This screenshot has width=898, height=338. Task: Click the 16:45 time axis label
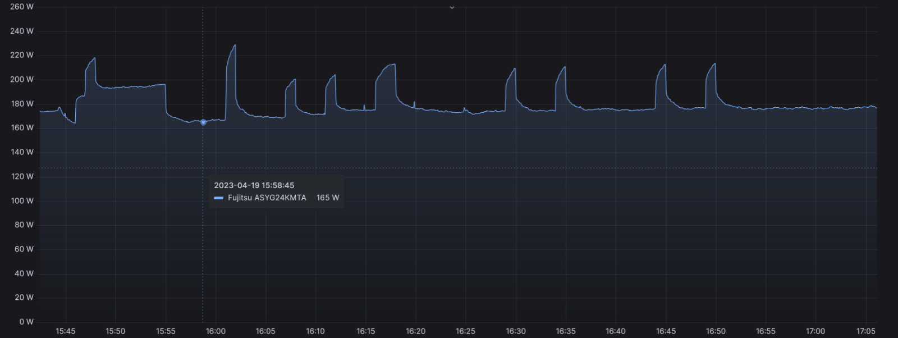tap(666, 331)
